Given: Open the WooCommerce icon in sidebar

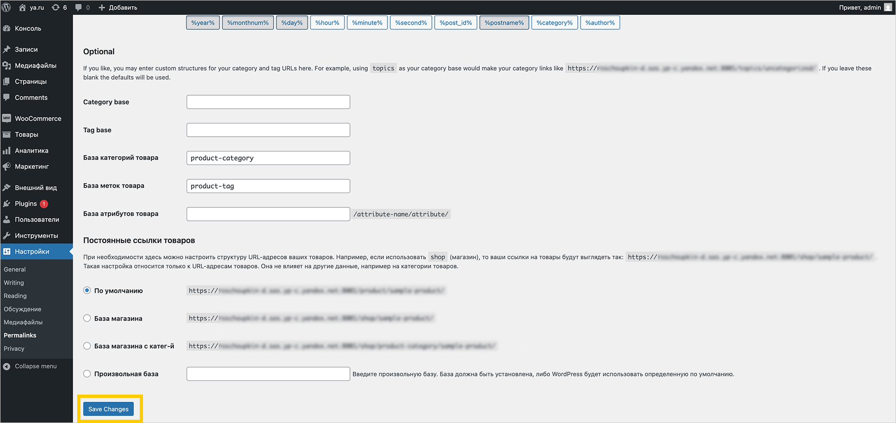Looking at the screenshot, I should pos(7,118).
